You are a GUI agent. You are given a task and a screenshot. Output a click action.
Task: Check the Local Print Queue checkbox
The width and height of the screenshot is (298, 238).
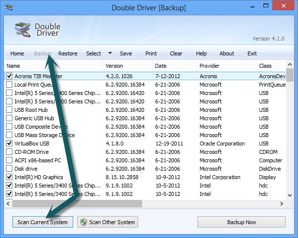tap(9, 84)
